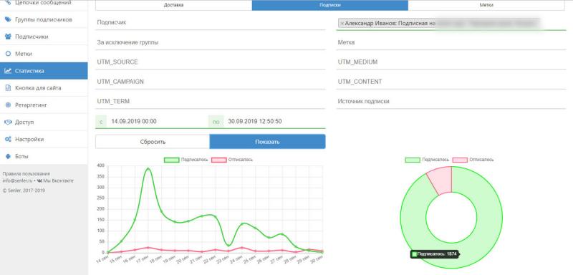This screenshot has height=275, width=573.
Task: Select the Метки circle icon
Action: [x=8, y=54]
